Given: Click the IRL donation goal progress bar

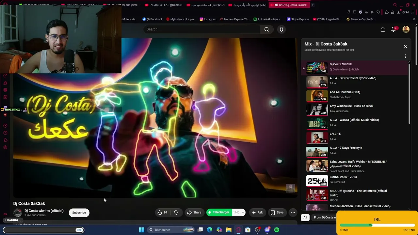Looking at the screenshot, I should (377, 225).
